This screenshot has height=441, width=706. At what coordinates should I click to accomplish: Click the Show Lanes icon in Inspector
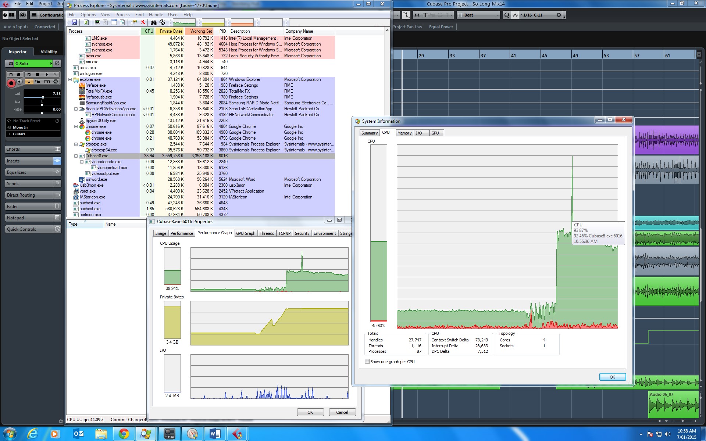point(47,82)
